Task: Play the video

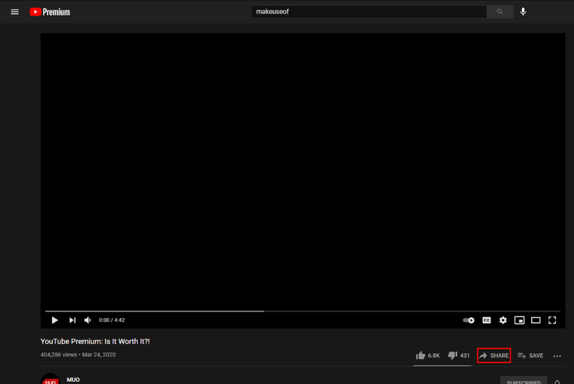Action: coord(54,320)
